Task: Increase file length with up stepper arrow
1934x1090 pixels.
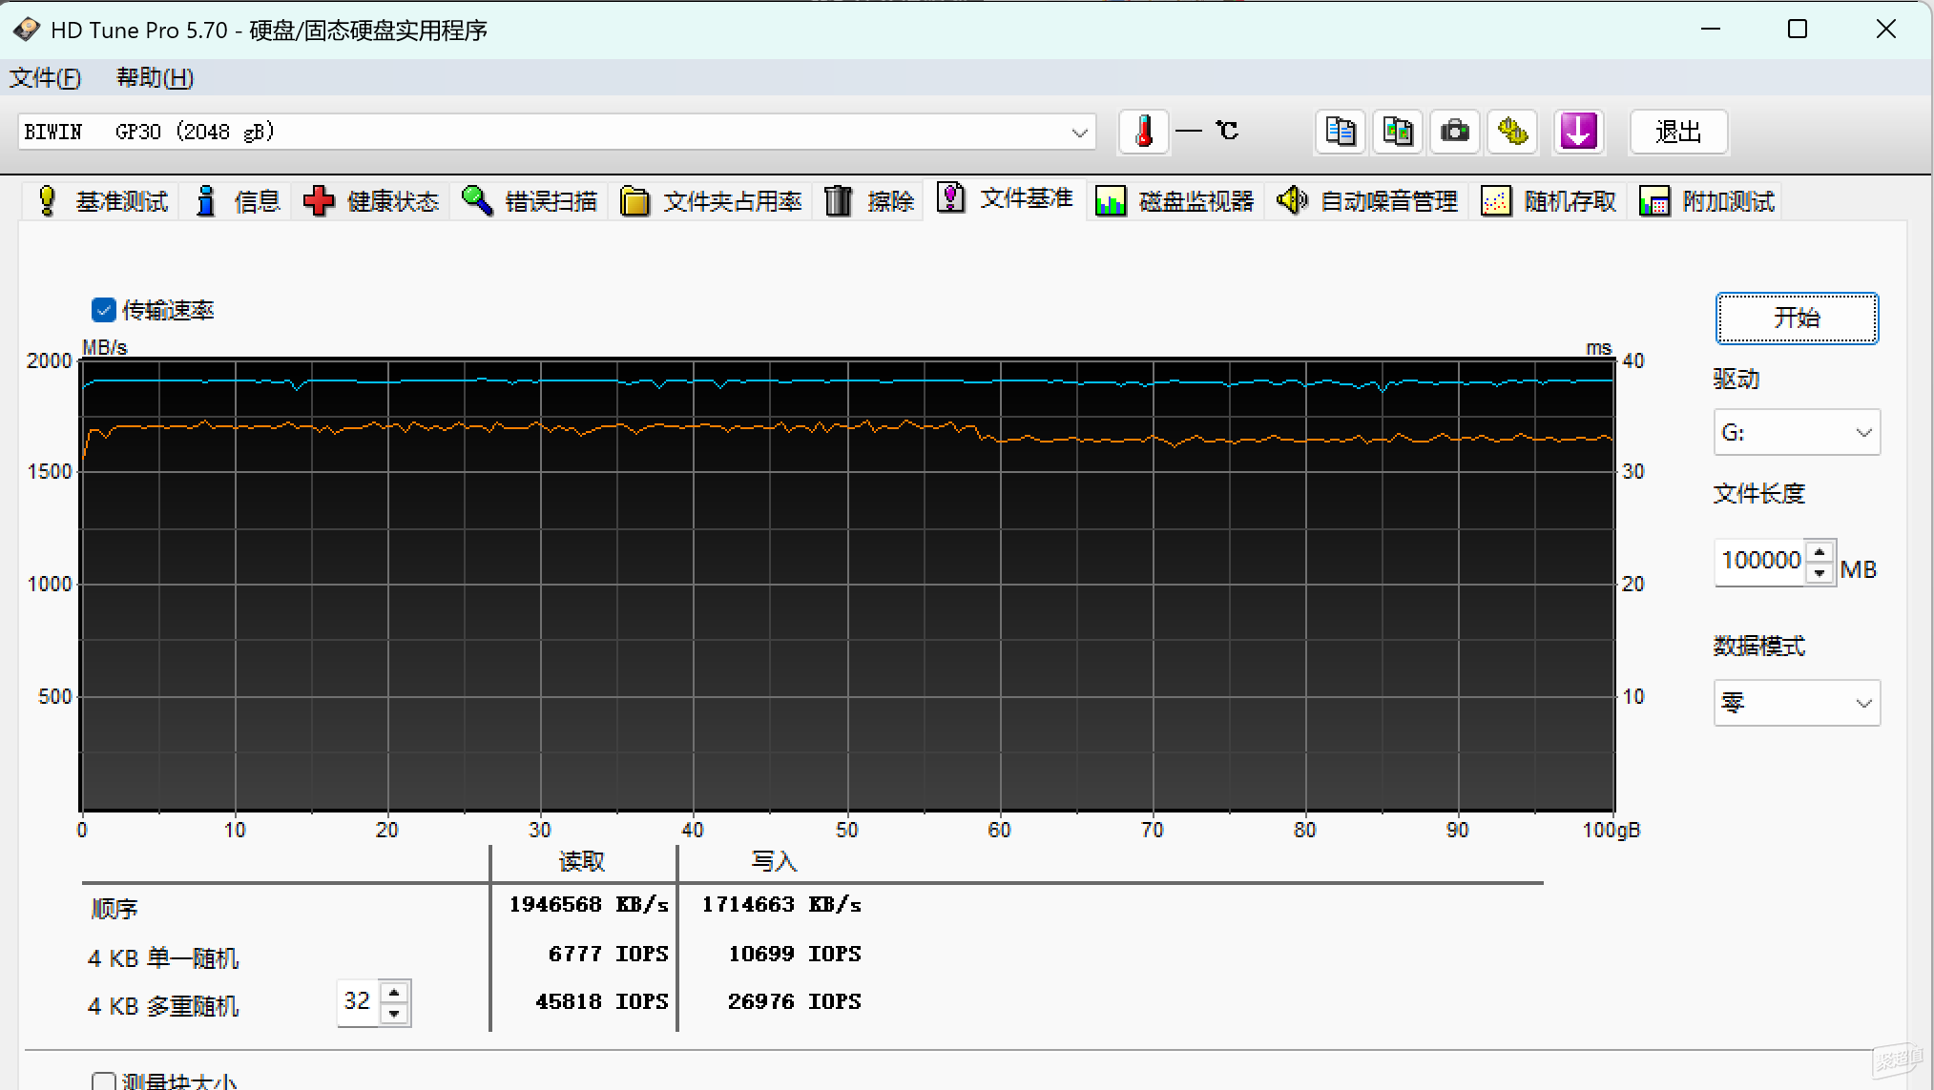Action: (x=1820, y=552)
